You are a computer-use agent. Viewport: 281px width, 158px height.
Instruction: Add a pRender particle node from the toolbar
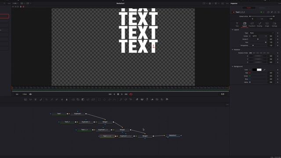131,100
